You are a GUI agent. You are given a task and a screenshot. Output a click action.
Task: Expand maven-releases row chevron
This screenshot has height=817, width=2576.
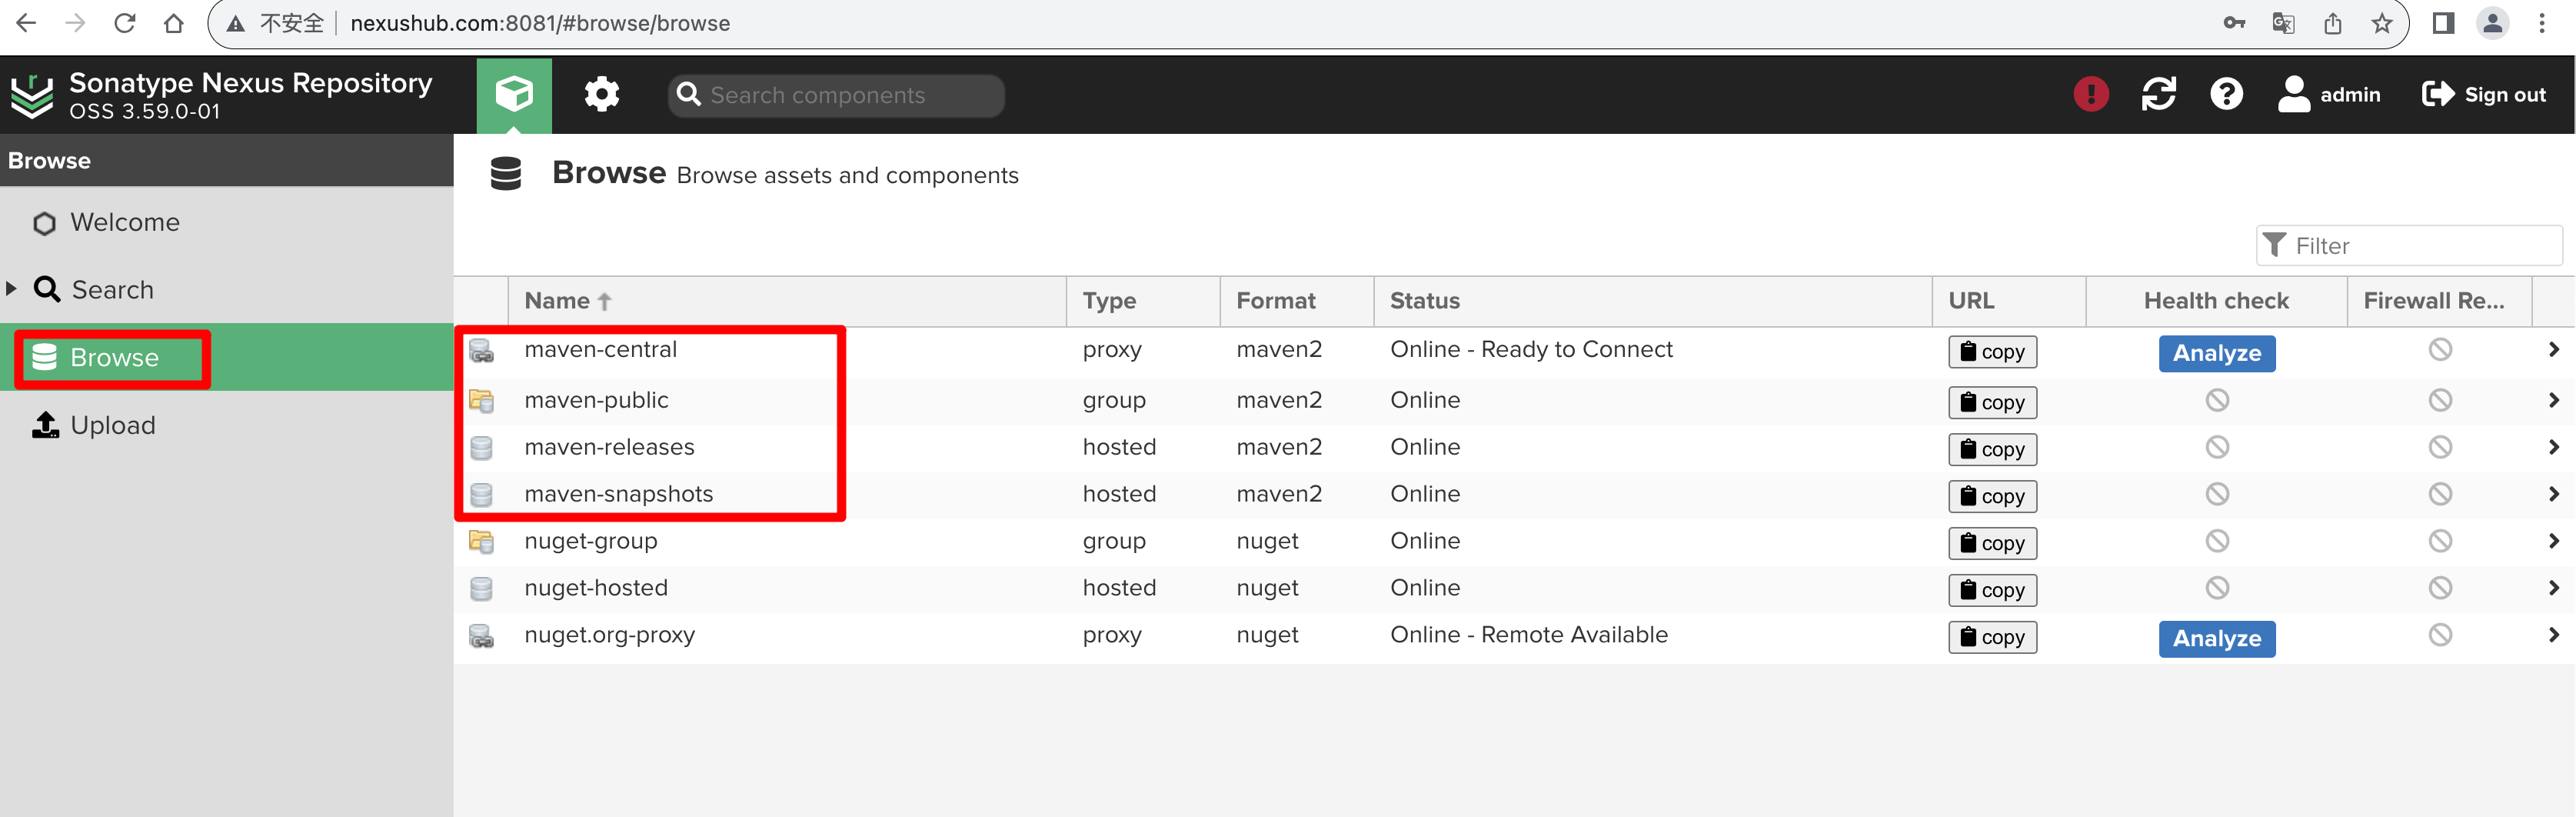coord(2553,448)
